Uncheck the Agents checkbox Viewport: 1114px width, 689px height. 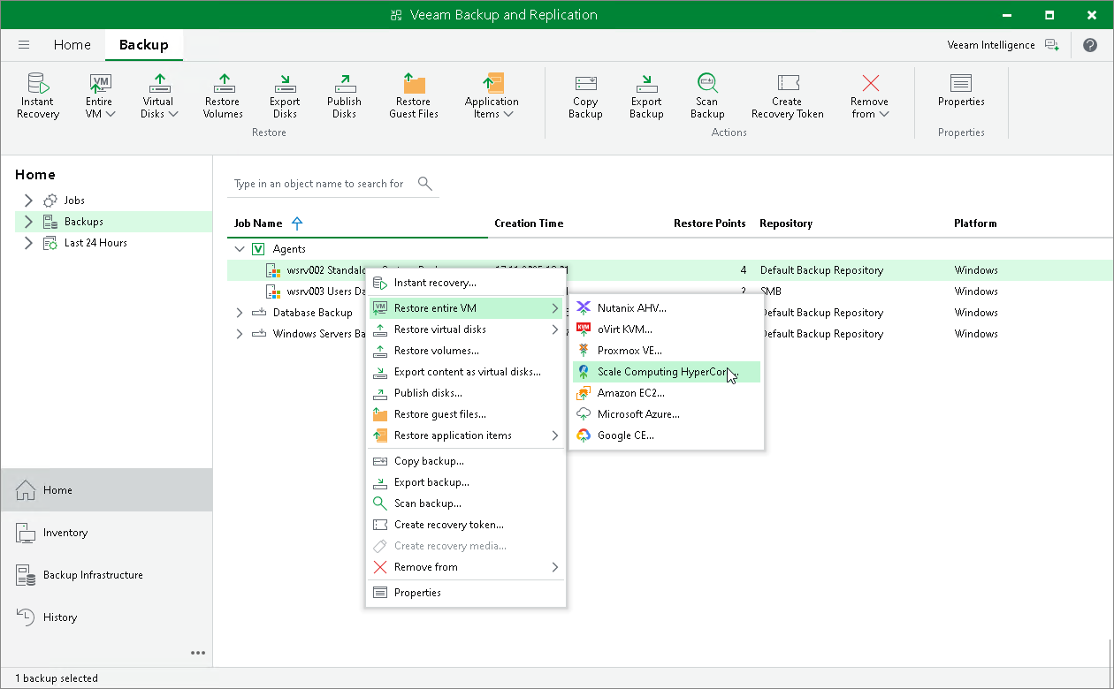pyautogui.click(x=256, y=248)
